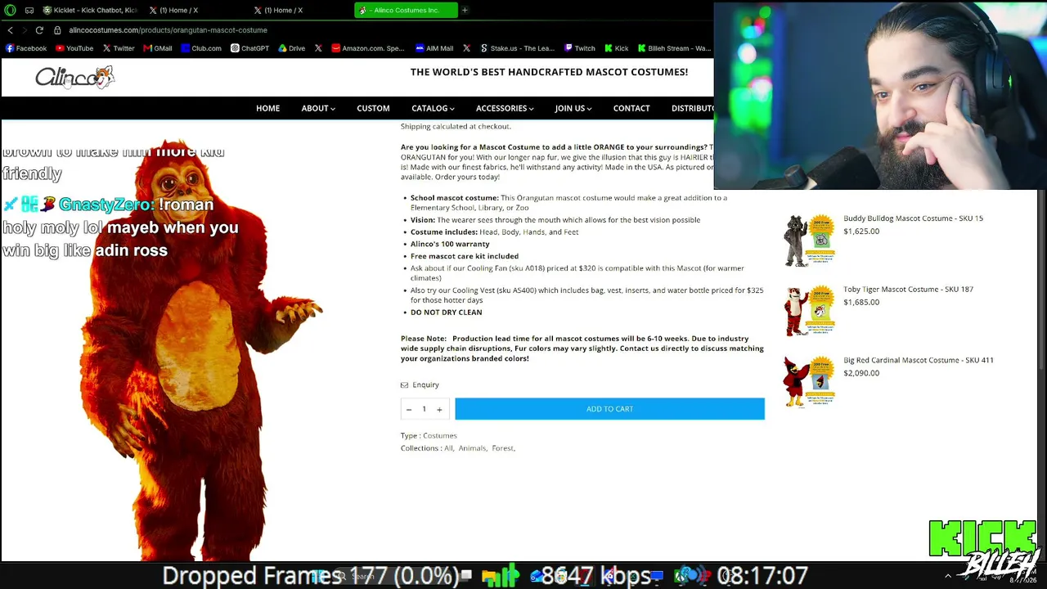The height and width of the screenshot is (589, 1047).
Task: Open the All collection link
Action: coord(448,448)
